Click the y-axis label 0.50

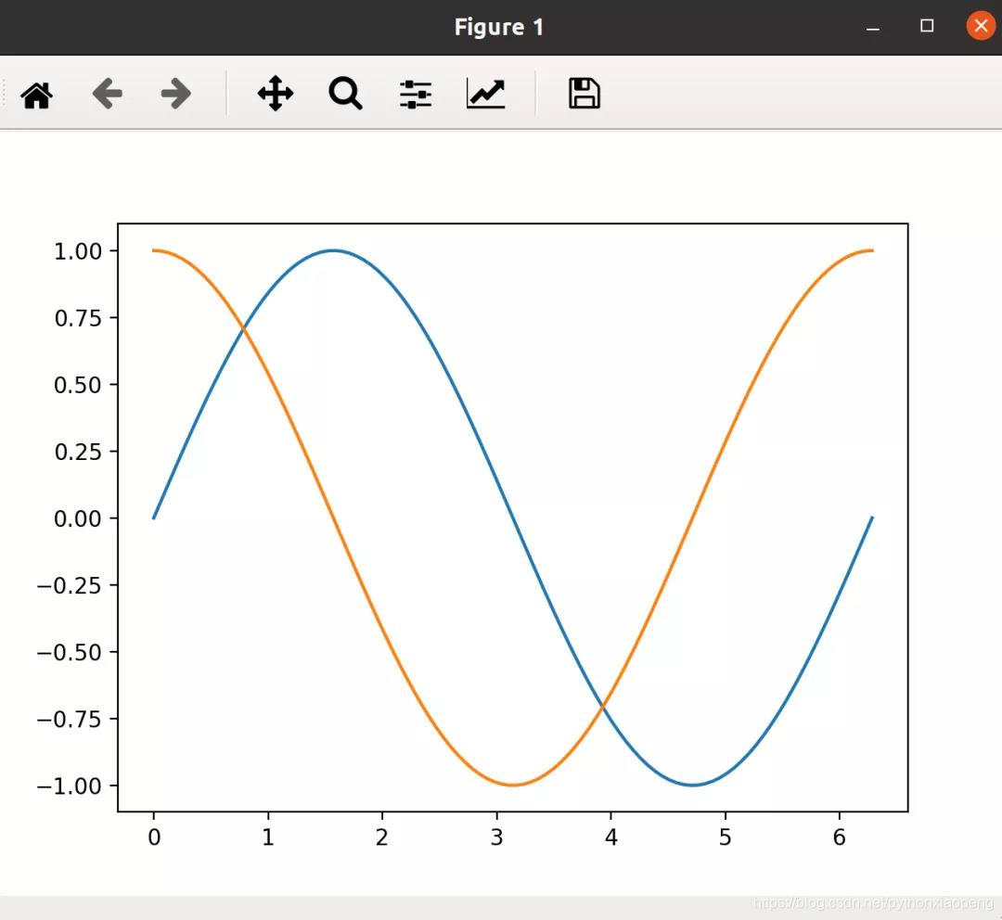point(78,385)
